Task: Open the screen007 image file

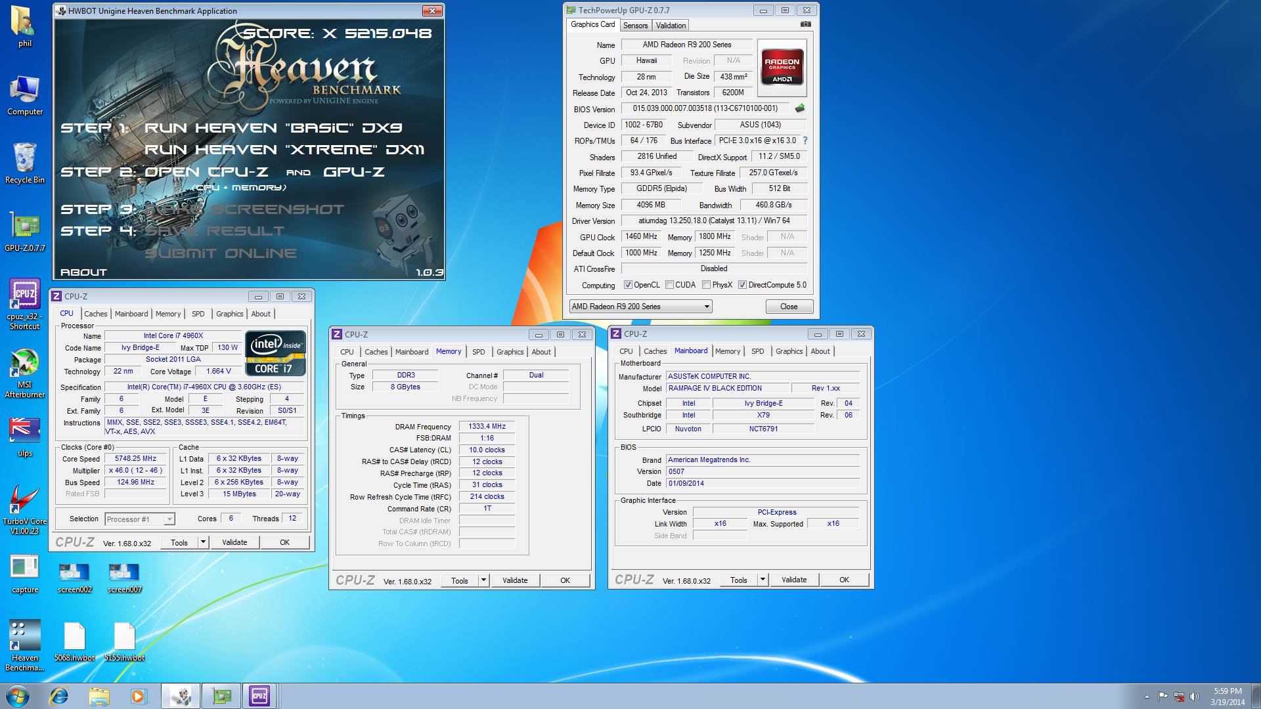Action: click(124, 578)
